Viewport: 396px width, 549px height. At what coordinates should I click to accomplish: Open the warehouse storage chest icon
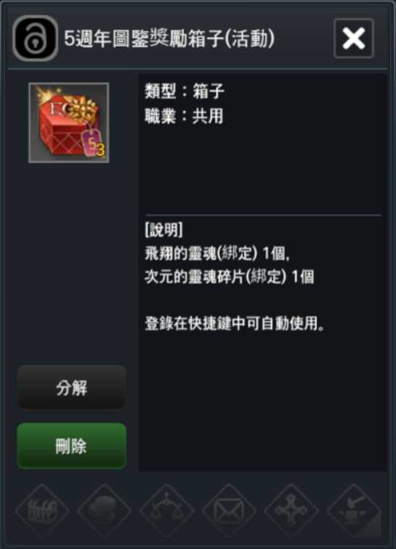(105, 511)
